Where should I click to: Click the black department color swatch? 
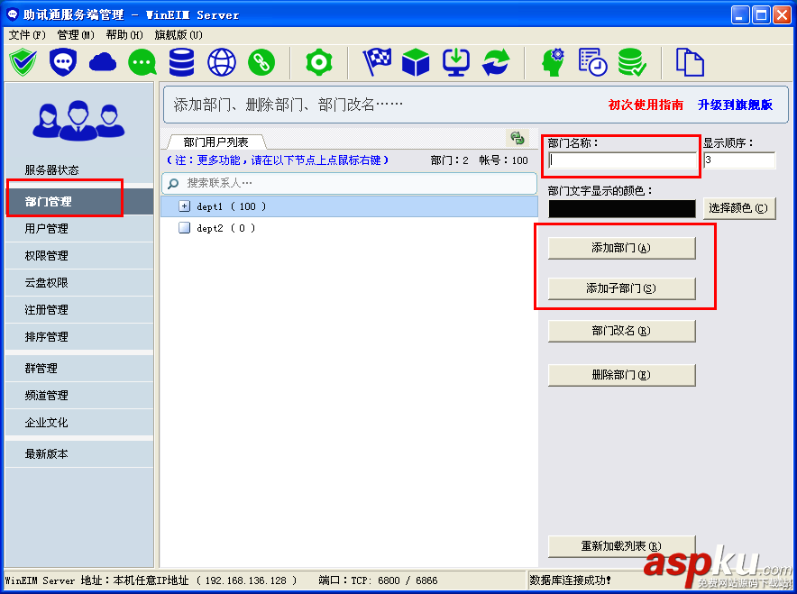622,208
